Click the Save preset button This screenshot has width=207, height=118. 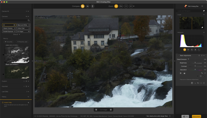pos(196,116)
